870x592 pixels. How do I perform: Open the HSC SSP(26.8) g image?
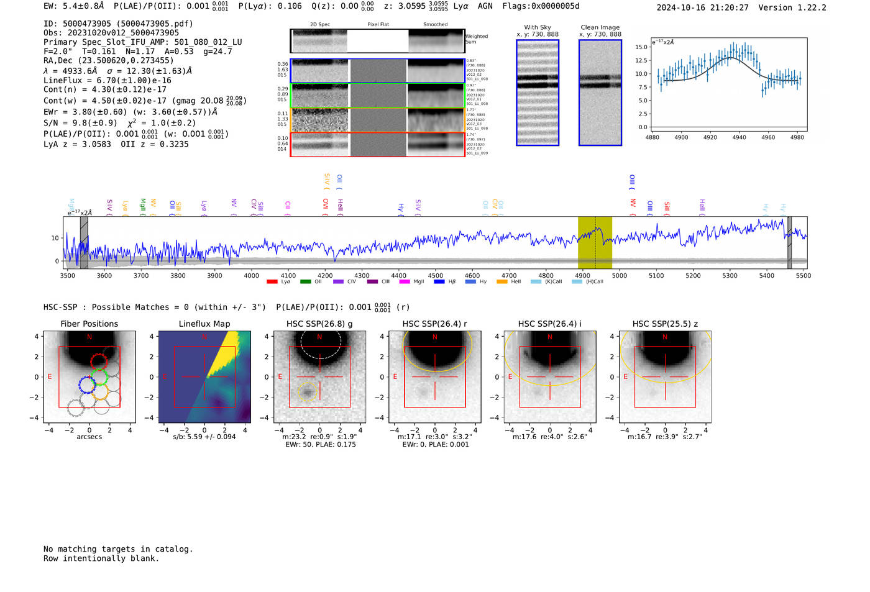[x=320, y=377]
